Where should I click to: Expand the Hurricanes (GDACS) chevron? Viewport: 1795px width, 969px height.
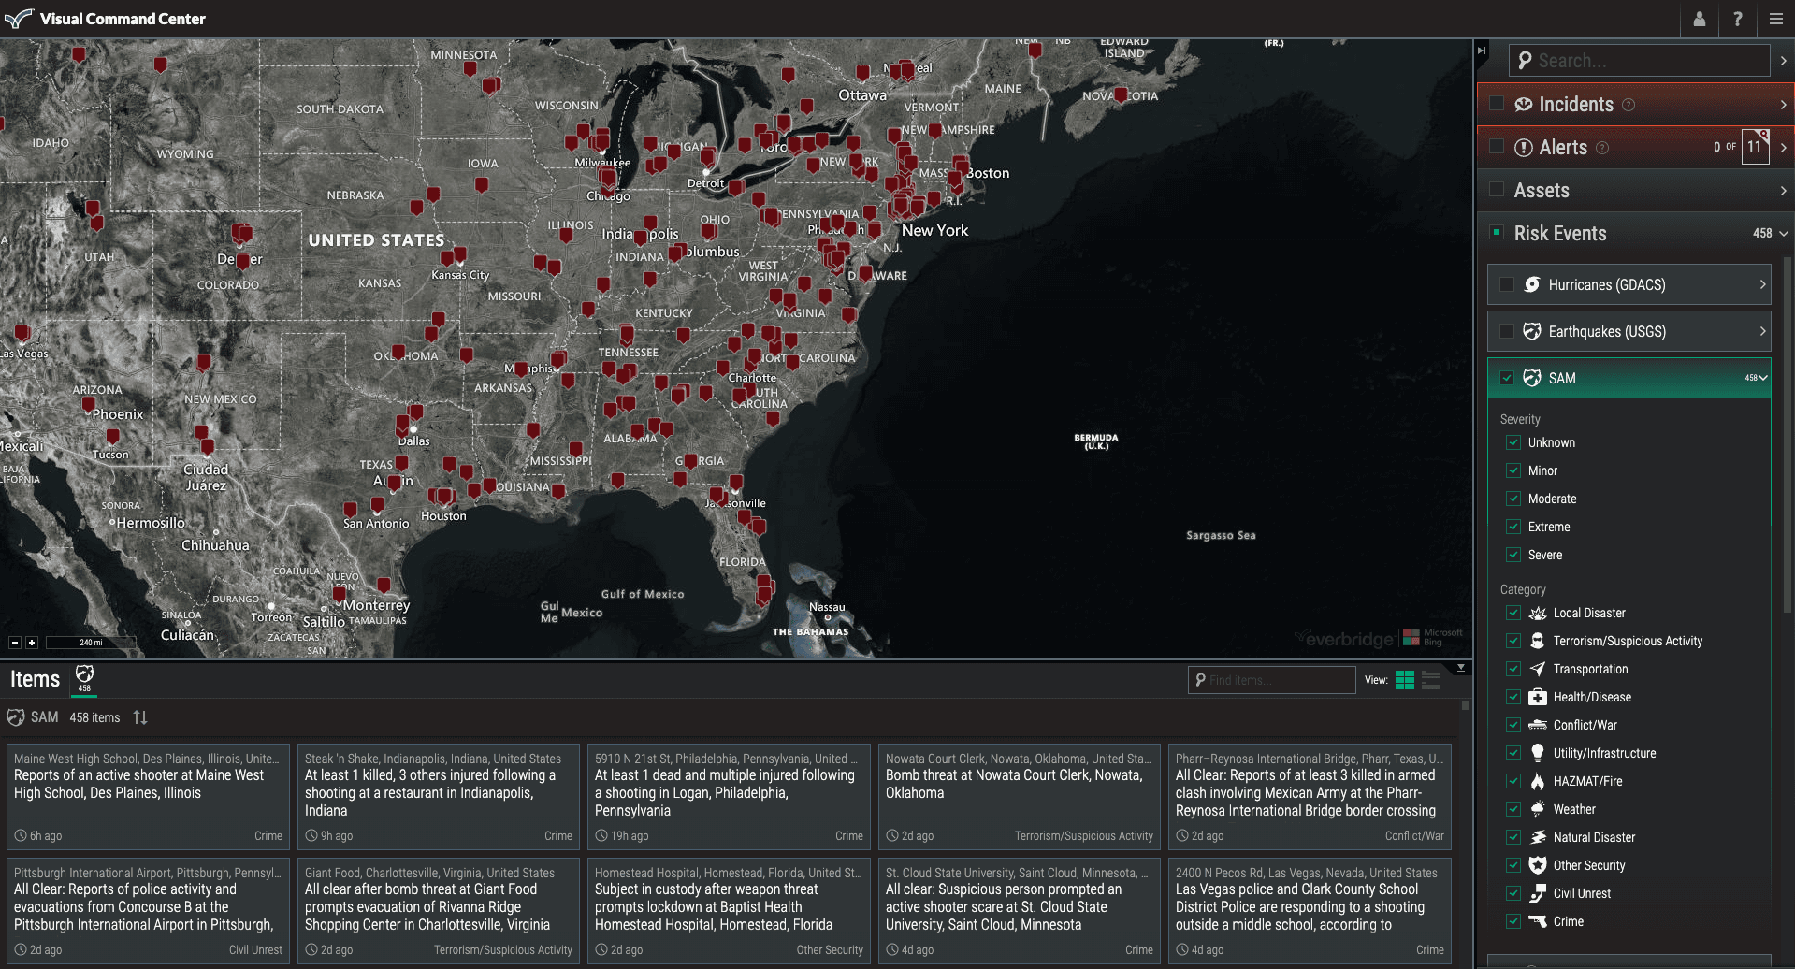(1762, 284)
